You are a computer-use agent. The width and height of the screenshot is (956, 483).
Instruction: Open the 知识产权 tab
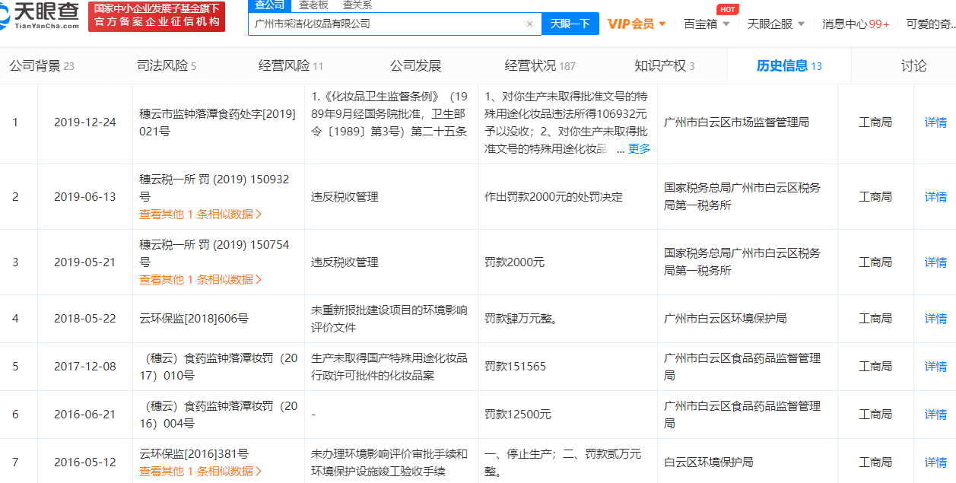tap(665, 66)
